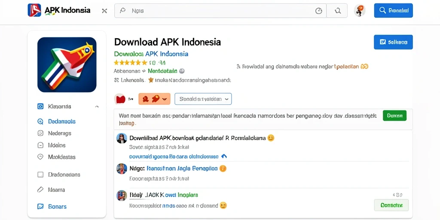Click the green Nemdatatin link
The width and height of the screenshot is (440, 220).
[x=163, y=71]
